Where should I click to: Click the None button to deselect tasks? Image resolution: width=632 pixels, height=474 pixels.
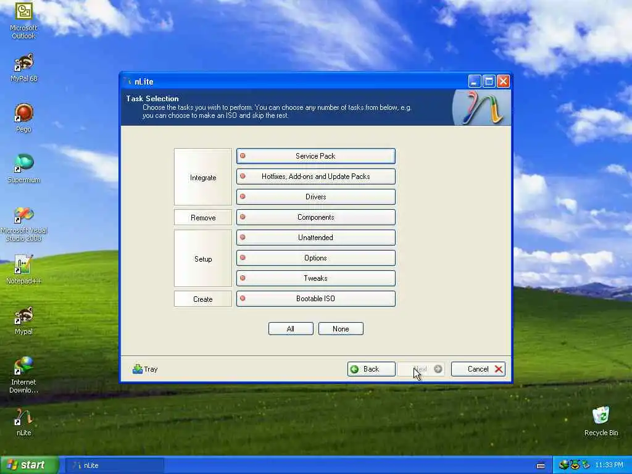point(341,329)
